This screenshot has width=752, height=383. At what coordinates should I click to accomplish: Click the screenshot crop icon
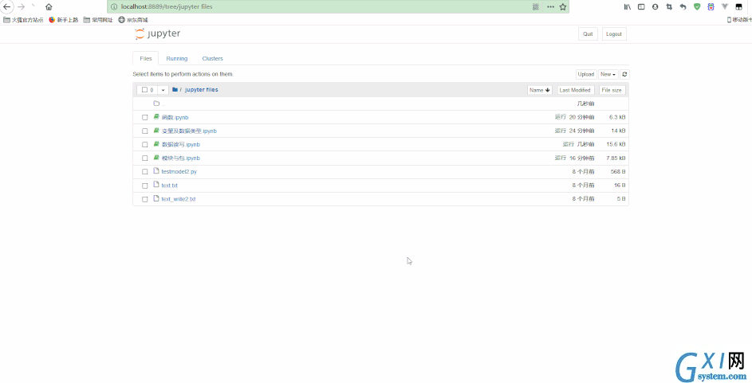(x=669, y=6)
